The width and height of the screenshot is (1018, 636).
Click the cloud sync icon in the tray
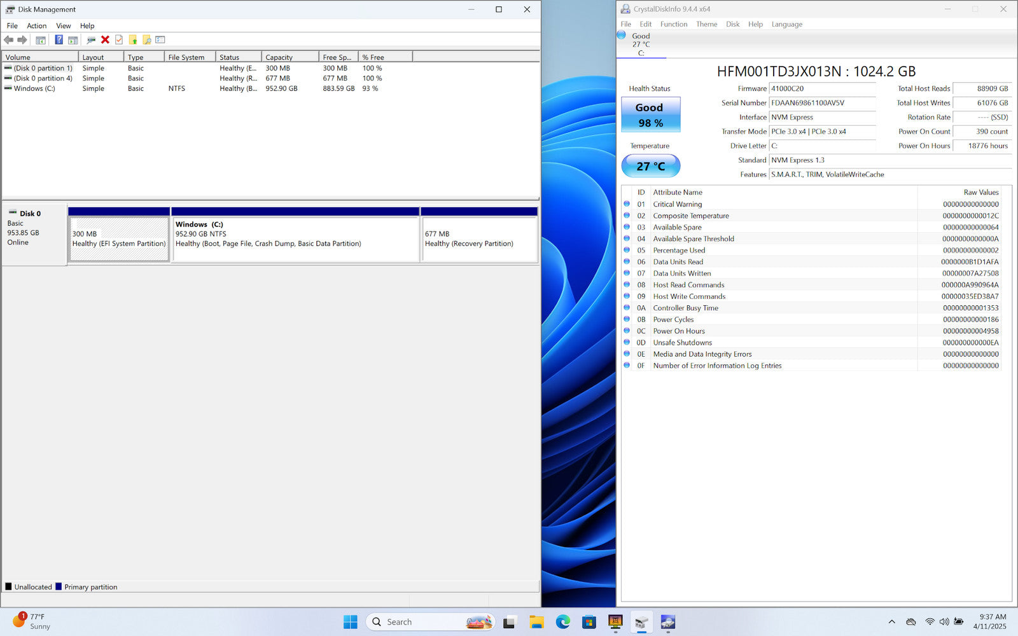(x=911, y=622)
